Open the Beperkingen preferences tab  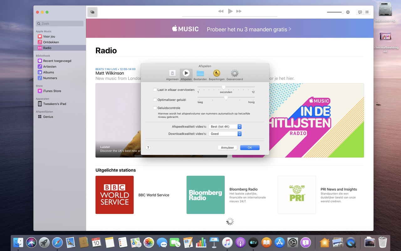(216, 75)
